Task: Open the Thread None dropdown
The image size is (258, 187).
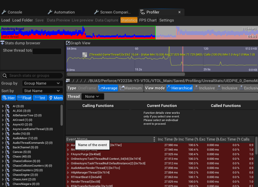Action: (x=93, y=96)
